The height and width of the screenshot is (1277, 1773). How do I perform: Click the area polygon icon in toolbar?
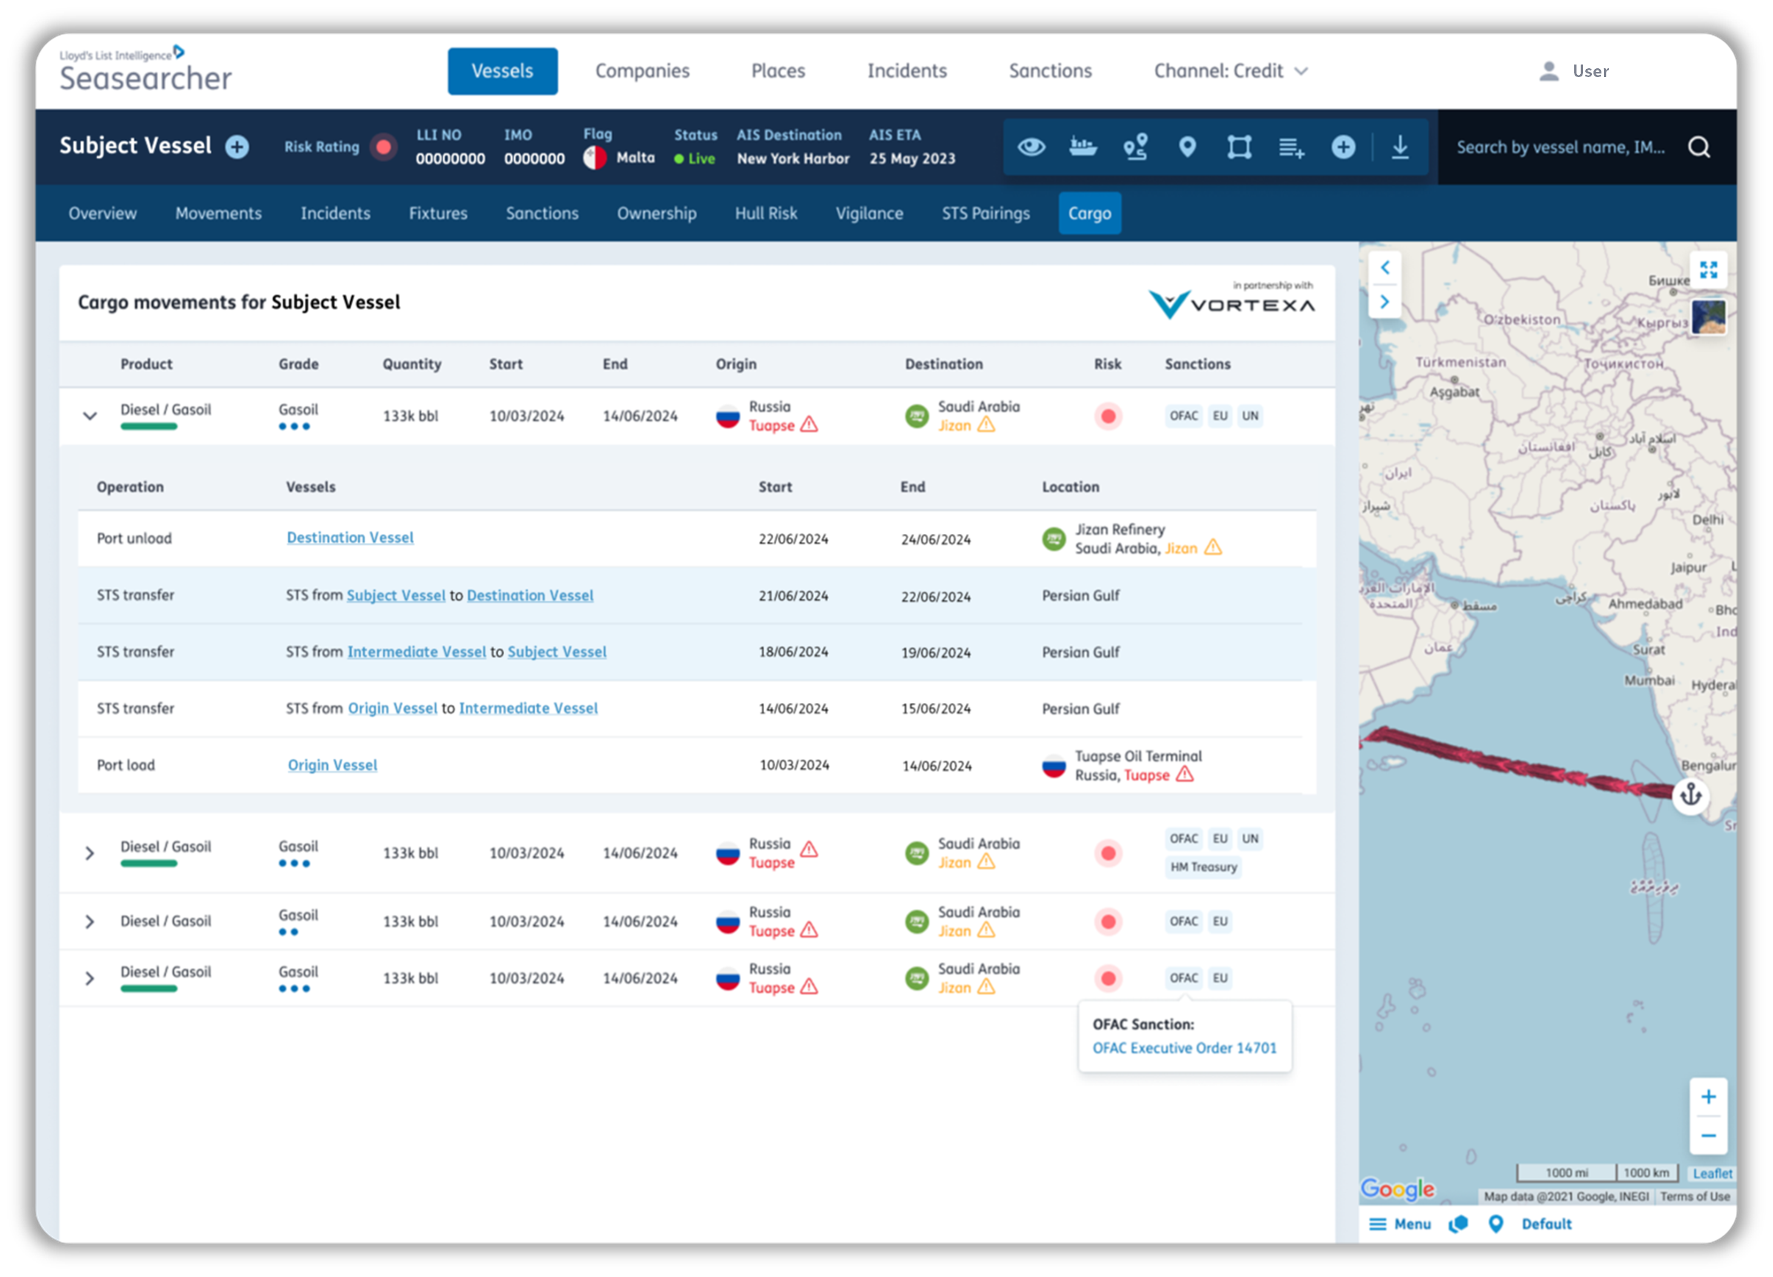1239,147
